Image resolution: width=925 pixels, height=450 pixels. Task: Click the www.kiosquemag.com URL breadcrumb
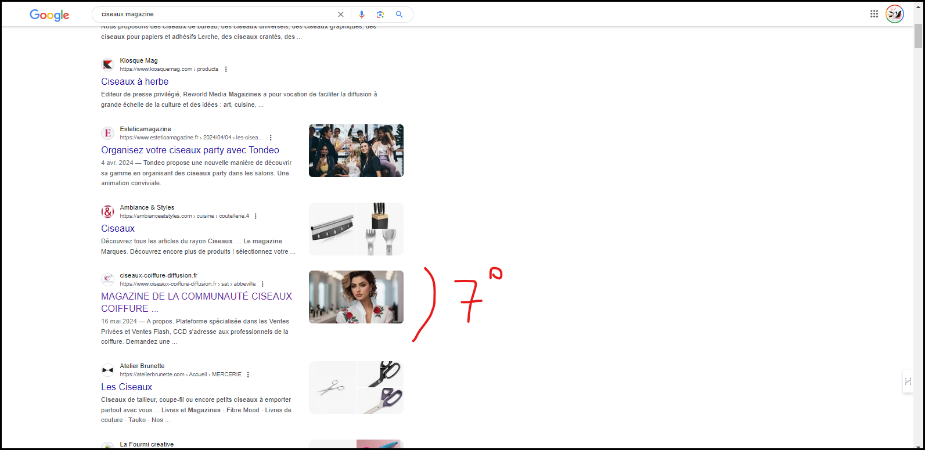[169, 69]
